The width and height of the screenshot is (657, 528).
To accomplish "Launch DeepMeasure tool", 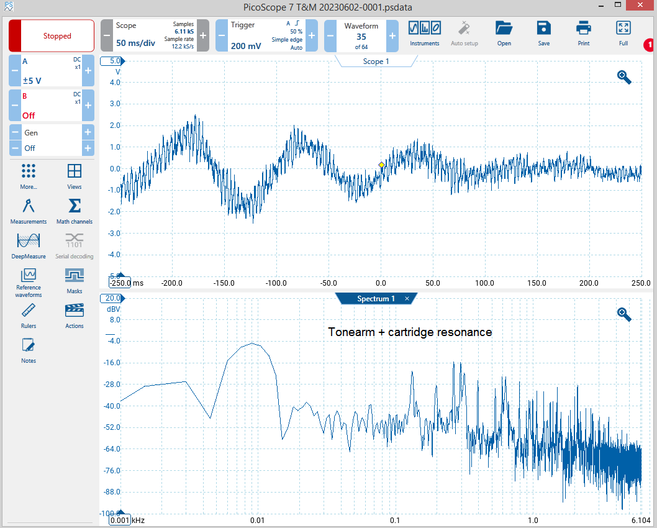I will tap(29, 247).
